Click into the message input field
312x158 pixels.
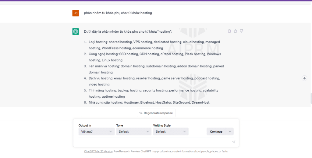click(154, 142)
